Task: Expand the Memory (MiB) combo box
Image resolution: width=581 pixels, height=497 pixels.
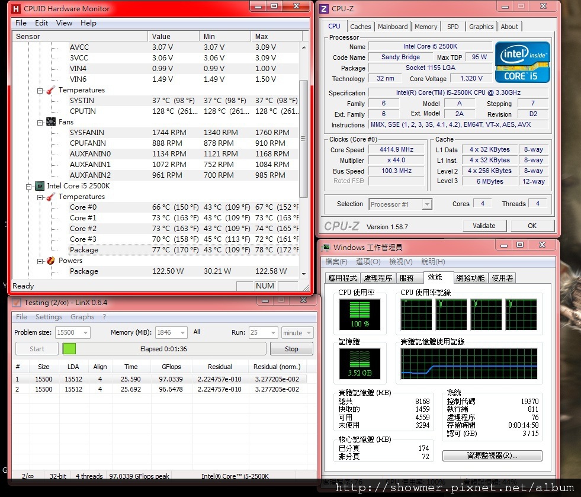Action: click(181, 333)
